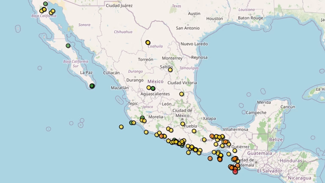This screenshot has height=183, width=325.
Task: Select the Chihuahua state label
Action: [x=123, y=32]
